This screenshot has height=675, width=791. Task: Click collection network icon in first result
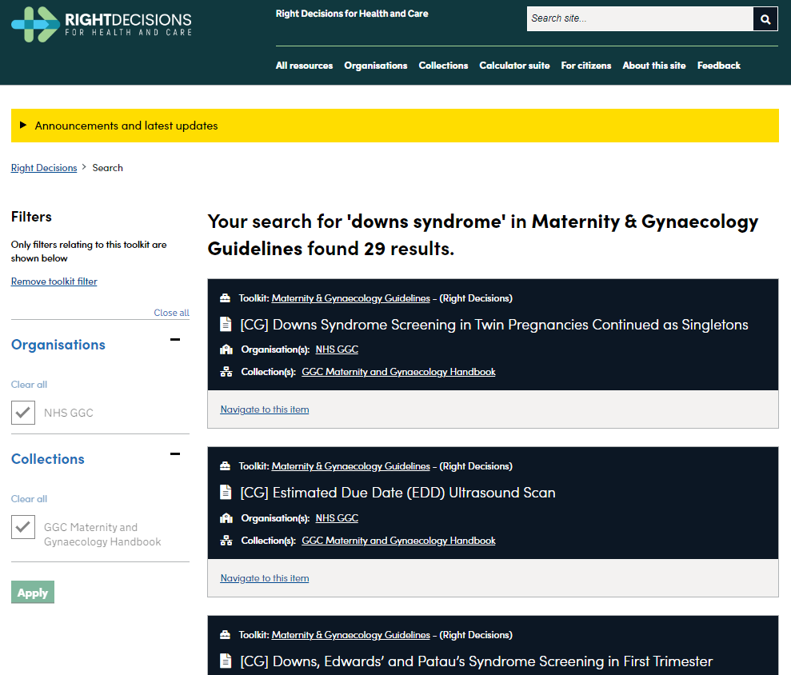(x=226, y=372)
